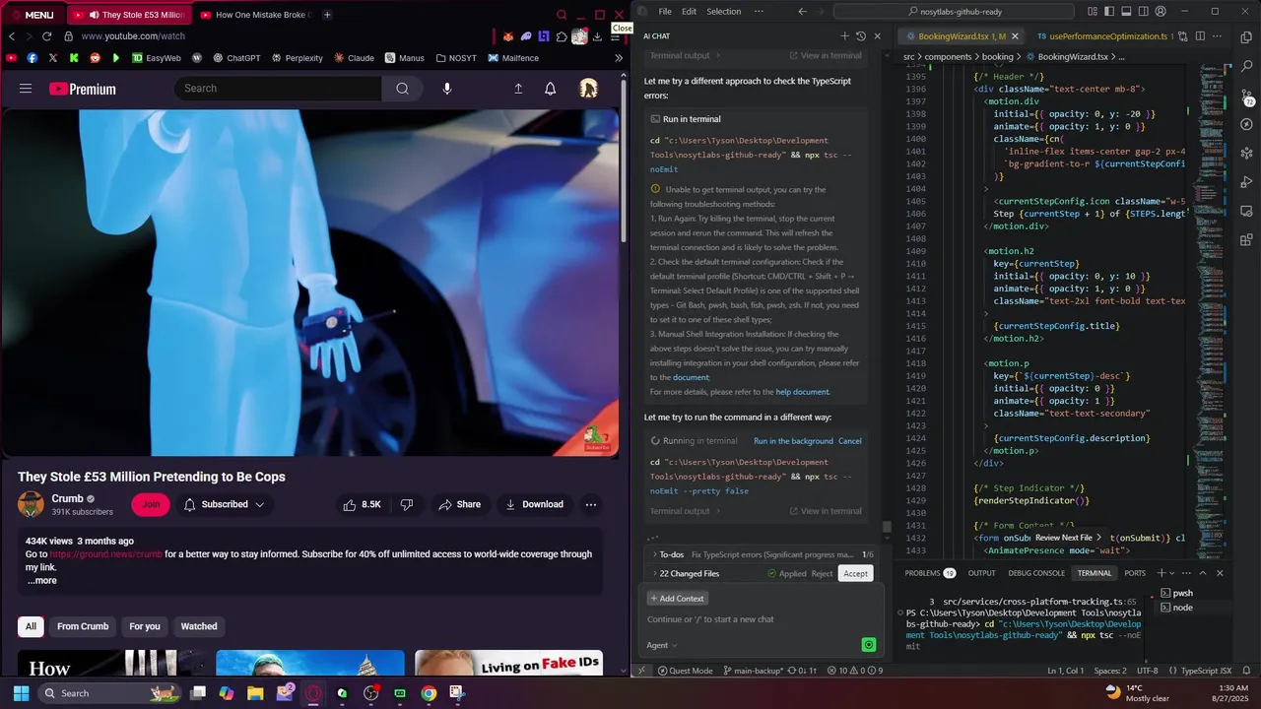
Task: Open VS Code notifications bell in status bar
Action: point(1246,671)
